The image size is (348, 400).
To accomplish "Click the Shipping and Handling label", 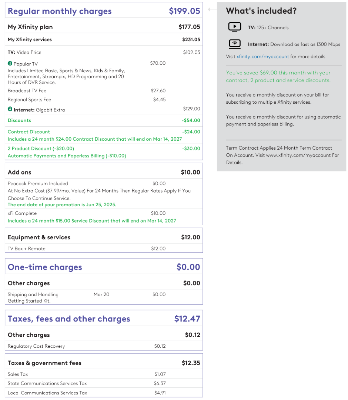I will click(x=33, y=295).
